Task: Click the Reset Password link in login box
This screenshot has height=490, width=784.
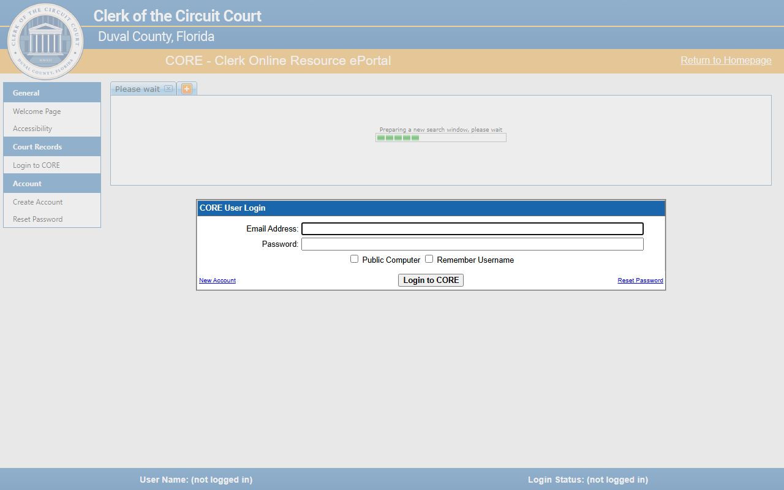Action: click(640, 281)
